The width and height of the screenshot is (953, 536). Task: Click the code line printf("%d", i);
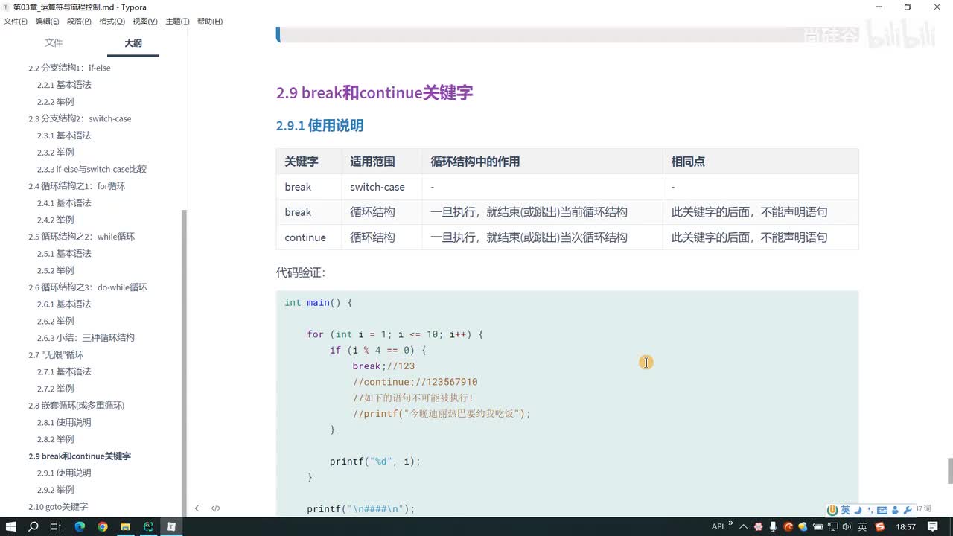pyautogui.click(x=375, y=462)
